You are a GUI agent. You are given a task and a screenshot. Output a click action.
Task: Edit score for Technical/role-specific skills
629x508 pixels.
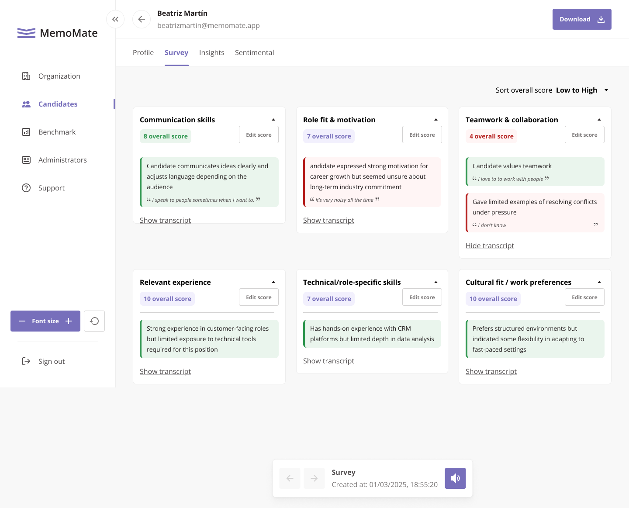click(x=422, y=297)
